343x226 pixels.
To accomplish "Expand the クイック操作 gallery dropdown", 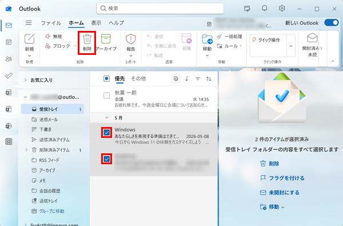I will pos(291,46).
